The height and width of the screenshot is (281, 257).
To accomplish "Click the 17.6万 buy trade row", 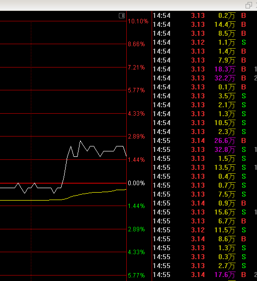I will click(x=205, y=275).
